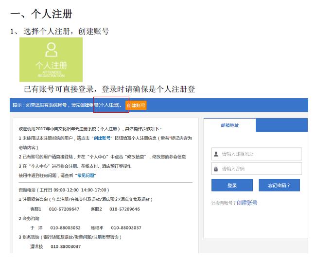The width and height of the screenshot is (316, 261).
Task: Click the 创建账号 link in instruction step 1
Action: coord(102,138)
